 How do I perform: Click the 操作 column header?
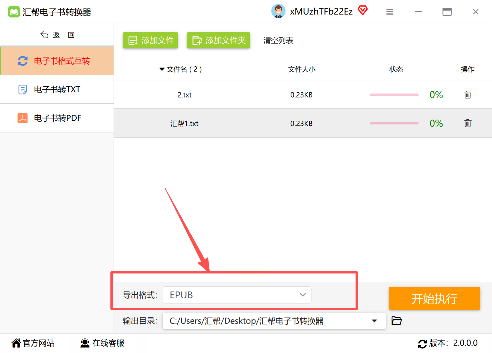[467, 69]
